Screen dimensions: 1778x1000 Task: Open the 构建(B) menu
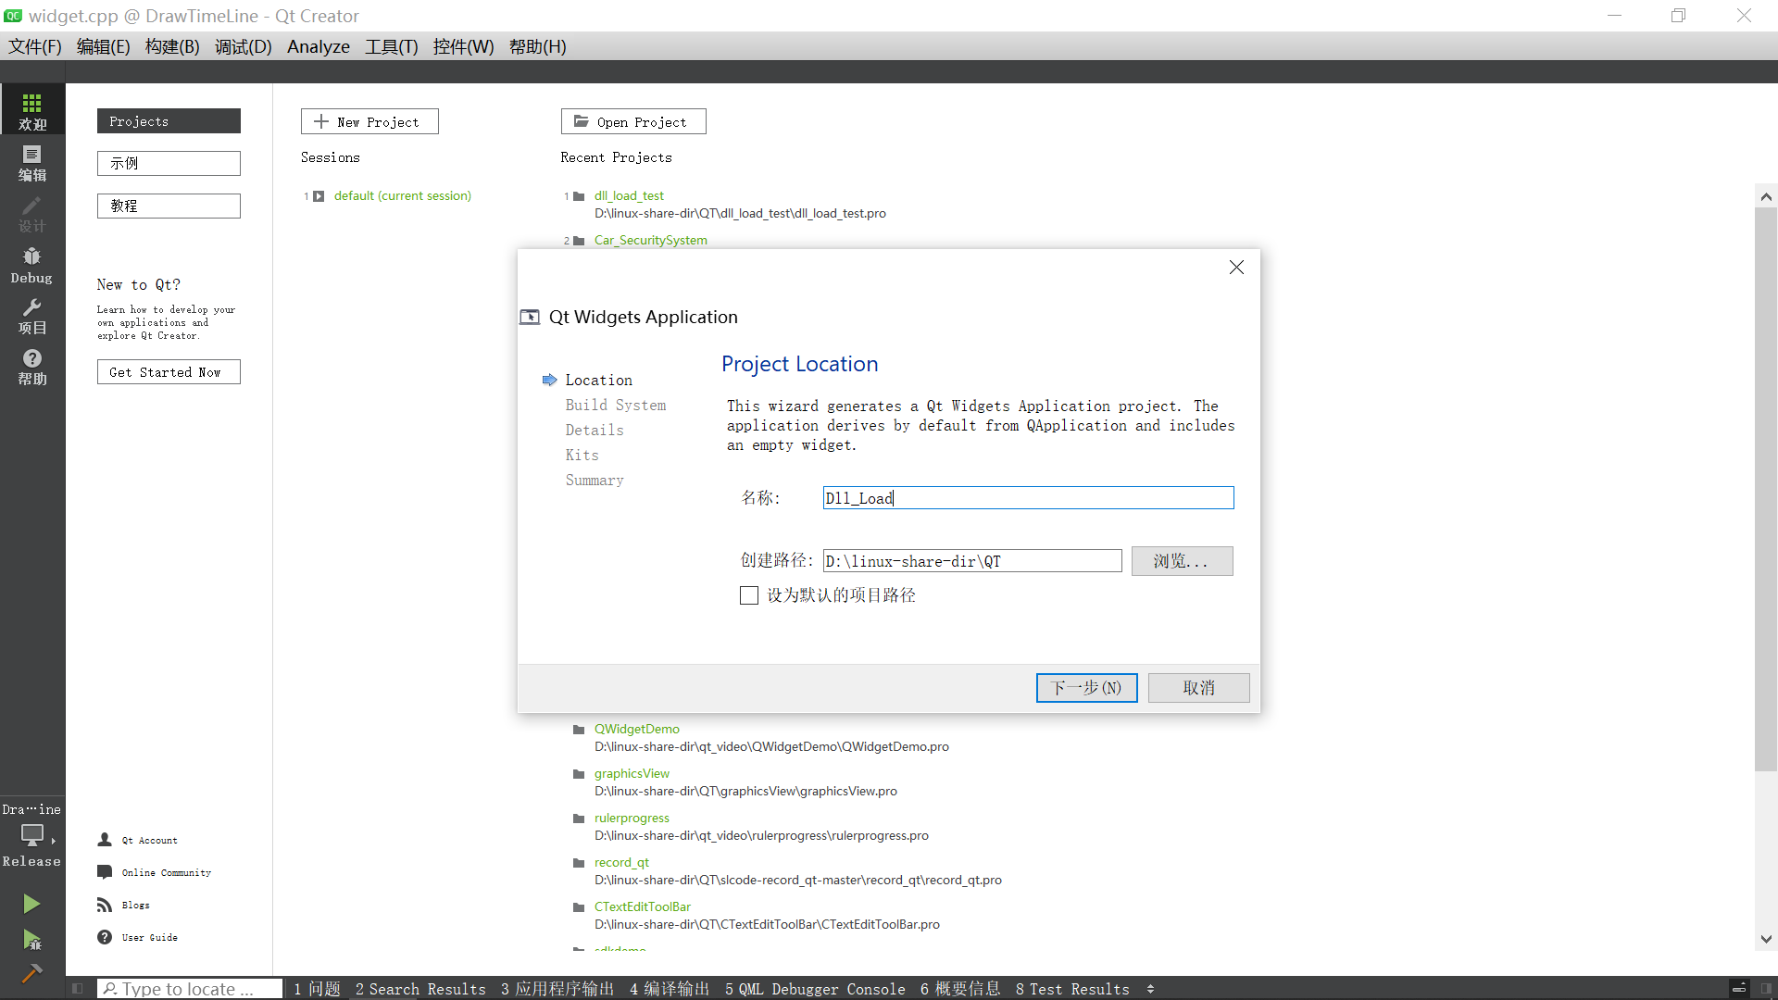point(172,46)
